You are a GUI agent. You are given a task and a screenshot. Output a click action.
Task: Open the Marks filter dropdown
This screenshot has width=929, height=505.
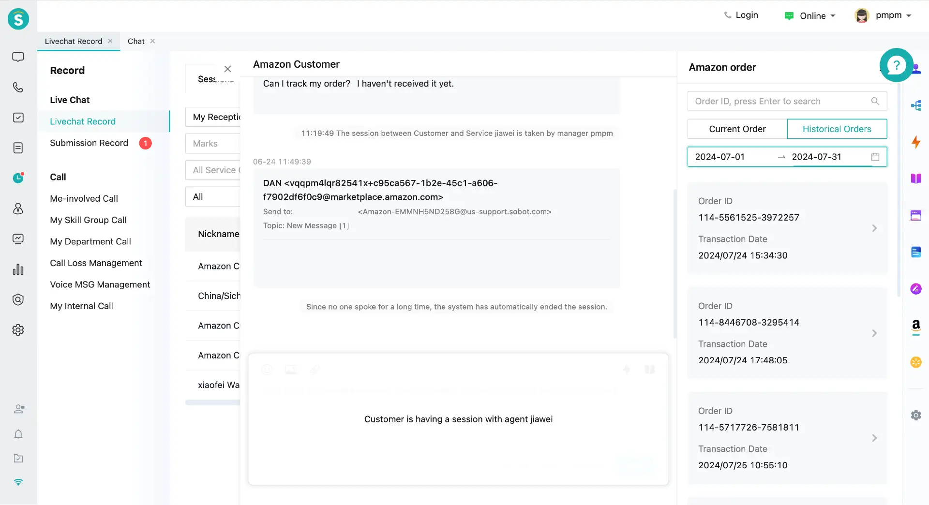pyautogui.click(x=213, y=144)
